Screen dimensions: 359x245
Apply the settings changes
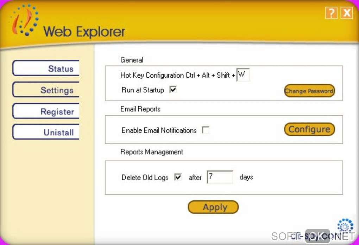pyautogui.click(x=213, y=207)
